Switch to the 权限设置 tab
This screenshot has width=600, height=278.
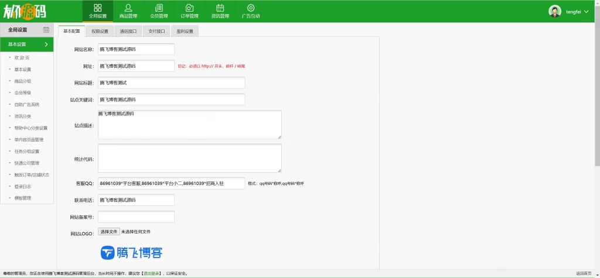100,31
